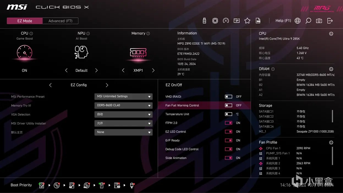Image resolution: width=343 pixels, height=193 pixels.
Task: Switch to Advanced (F7) tab
Action: click(61, 21)
